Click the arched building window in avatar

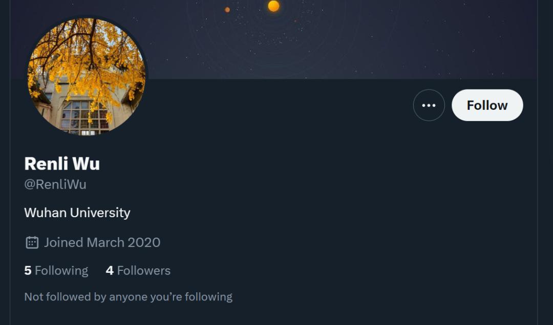pos(82,117)
